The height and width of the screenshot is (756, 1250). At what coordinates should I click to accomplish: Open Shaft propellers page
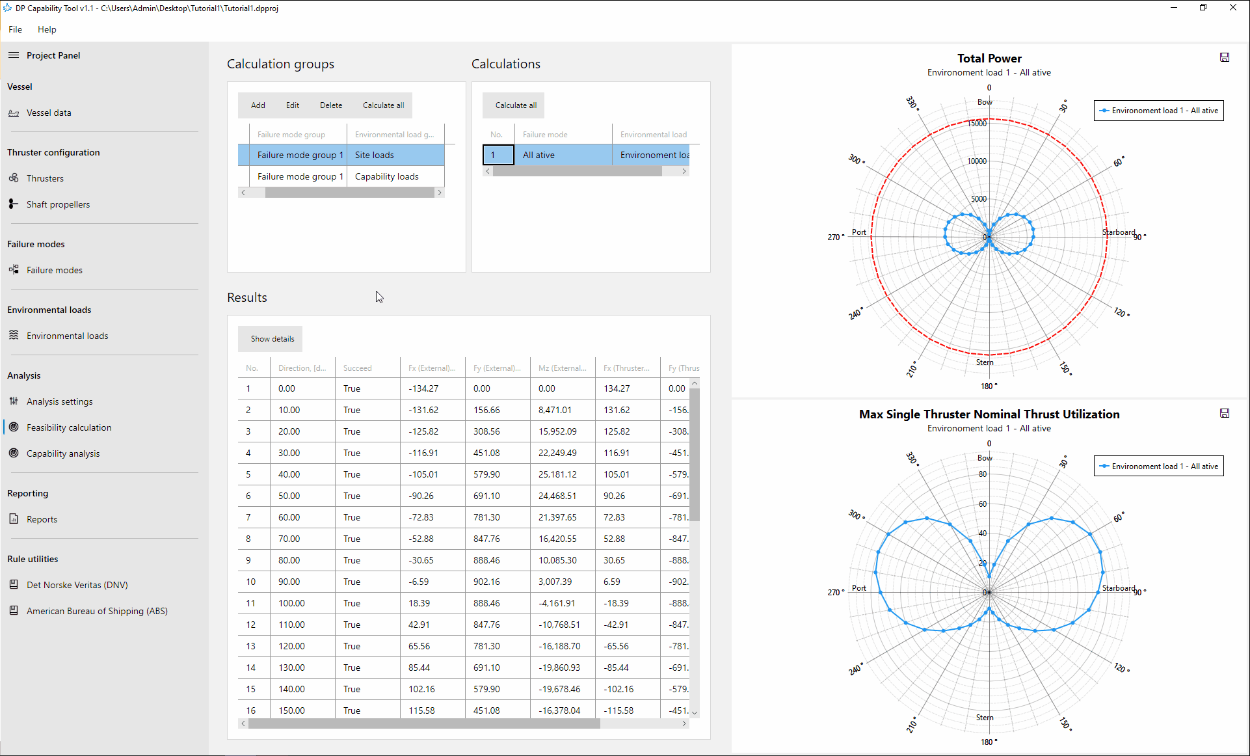[58, 204]
